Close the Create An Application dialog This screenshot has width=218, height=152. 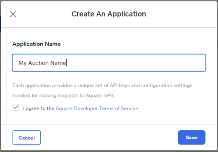coord(13,14)
